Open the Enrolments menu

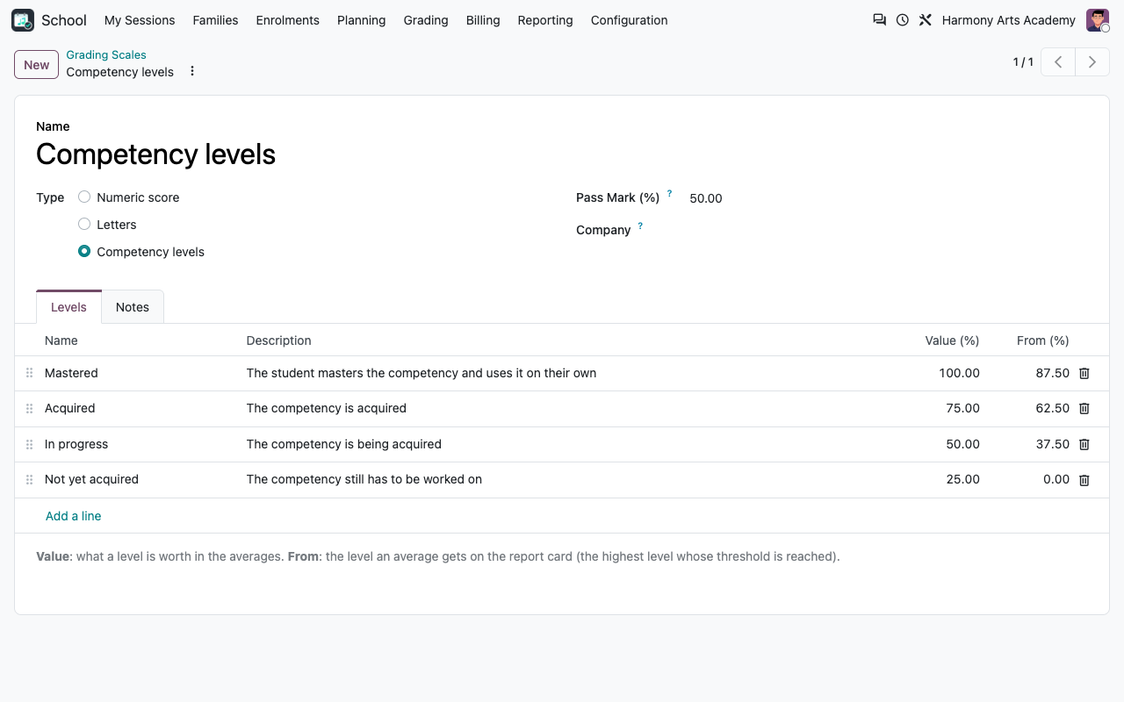pos(287,20)
